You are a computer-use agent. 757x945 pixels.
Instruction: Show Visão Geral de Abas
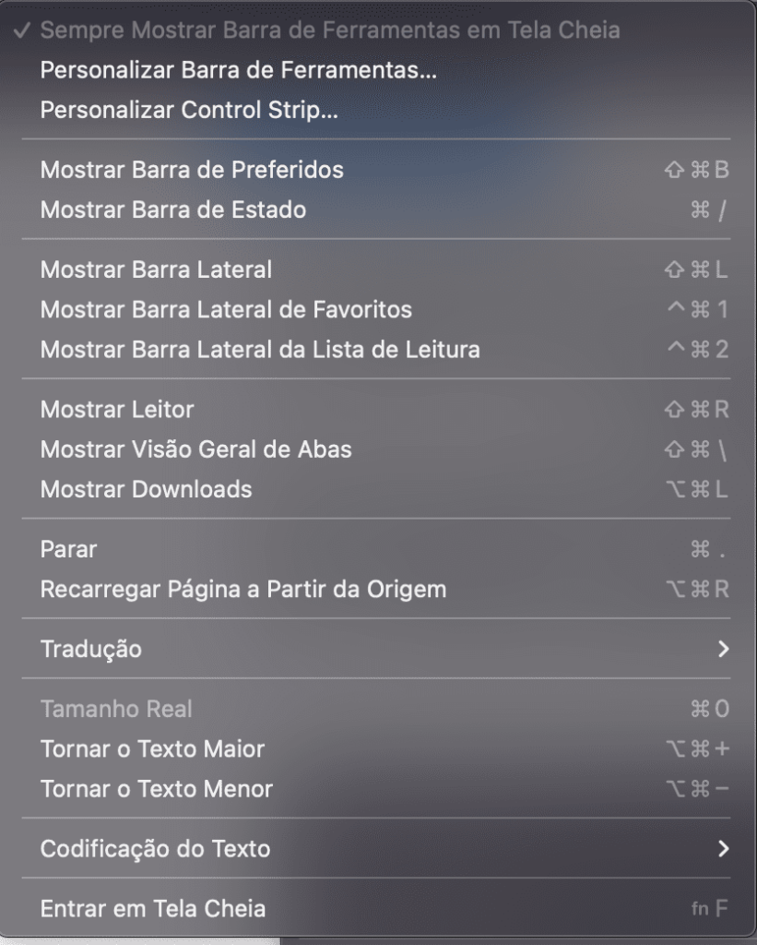[195, 449]
